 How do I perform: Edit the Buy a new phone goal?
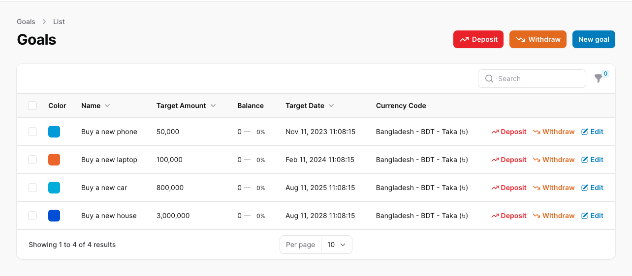coord(592,132)
